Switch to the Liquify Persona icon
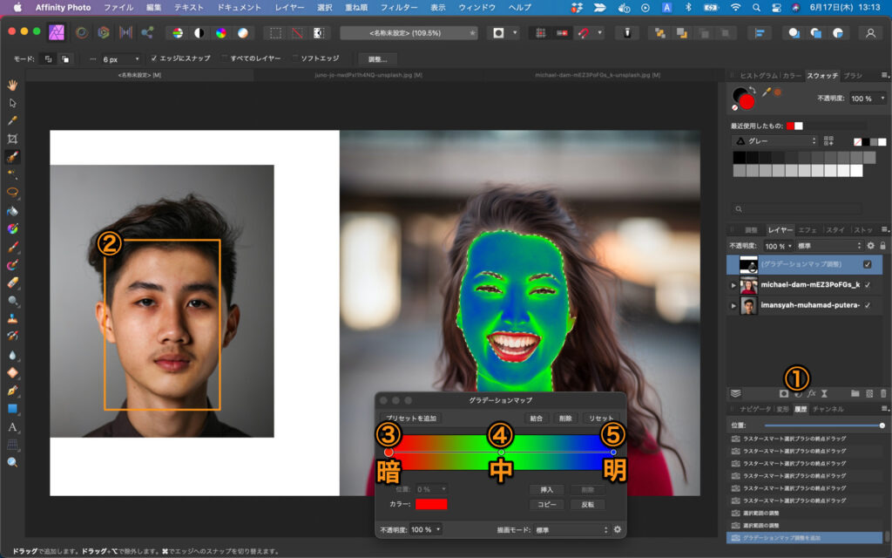This screenshot has width=892, height=558. click(x=82, y=32)
